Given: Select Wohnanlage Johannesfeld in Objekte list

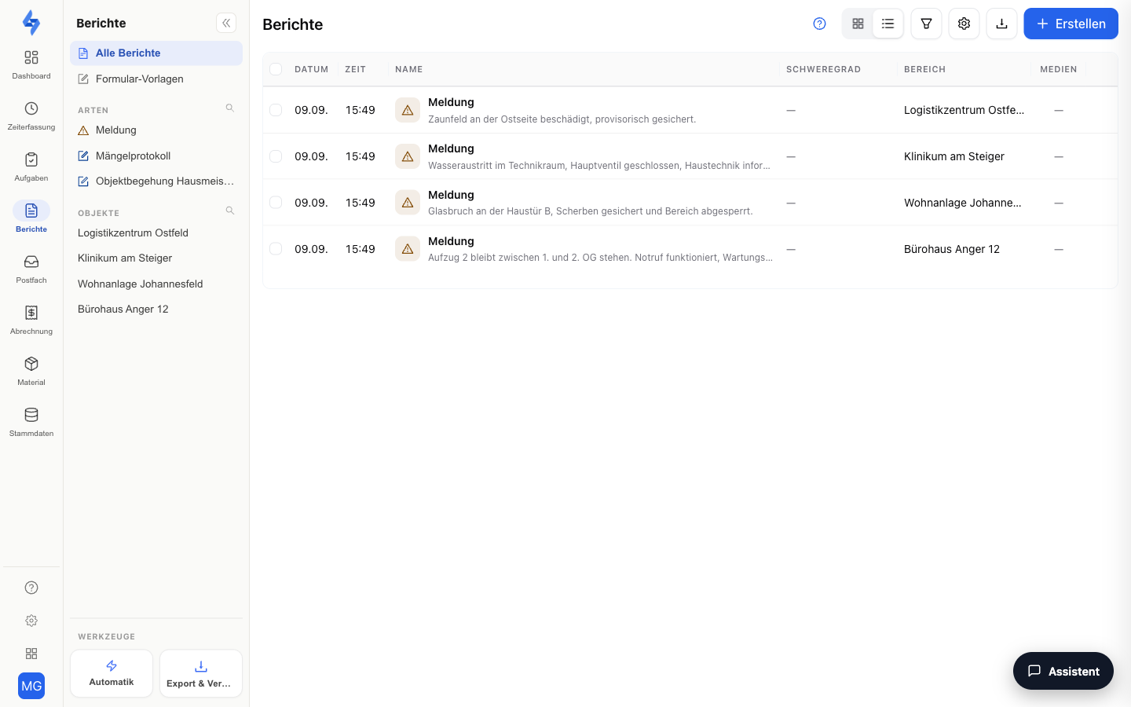Looking at the screenshot, I should 156,284.
